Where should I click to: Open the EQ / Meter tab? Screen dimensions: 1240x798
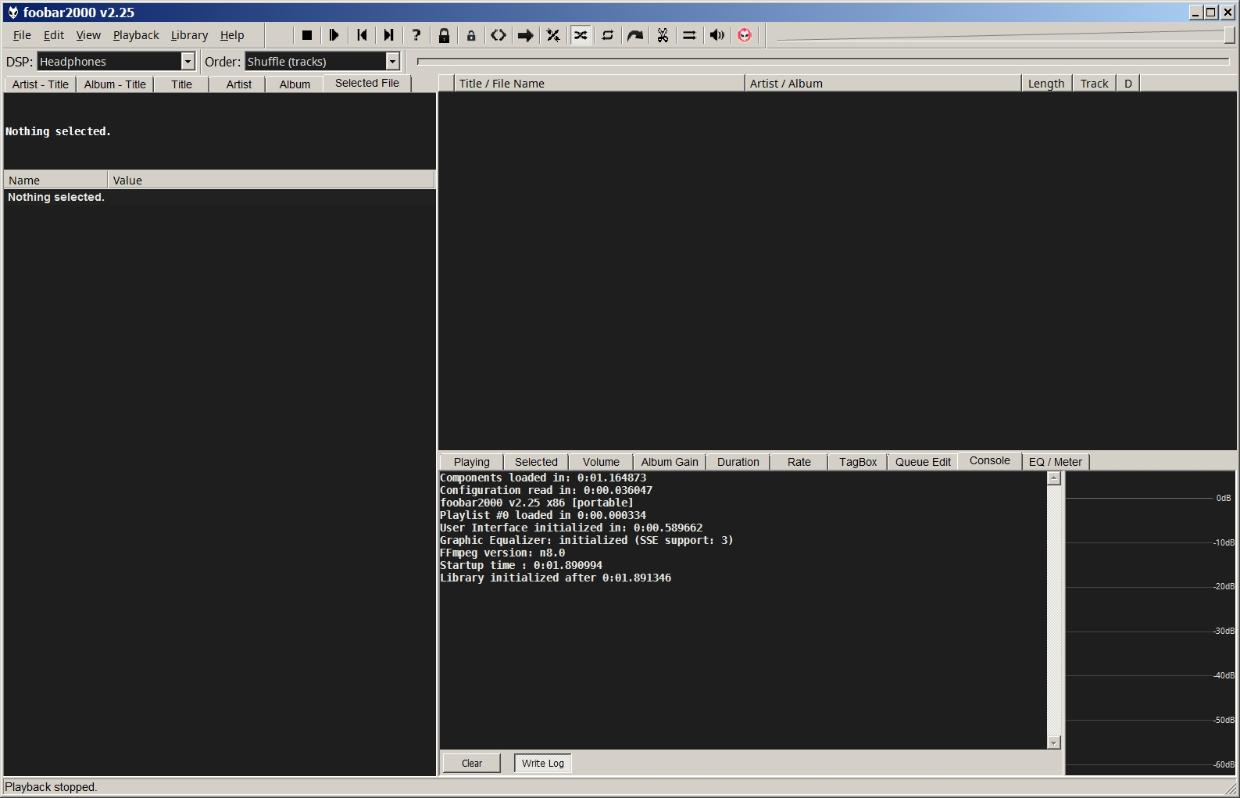(1056, 462)
